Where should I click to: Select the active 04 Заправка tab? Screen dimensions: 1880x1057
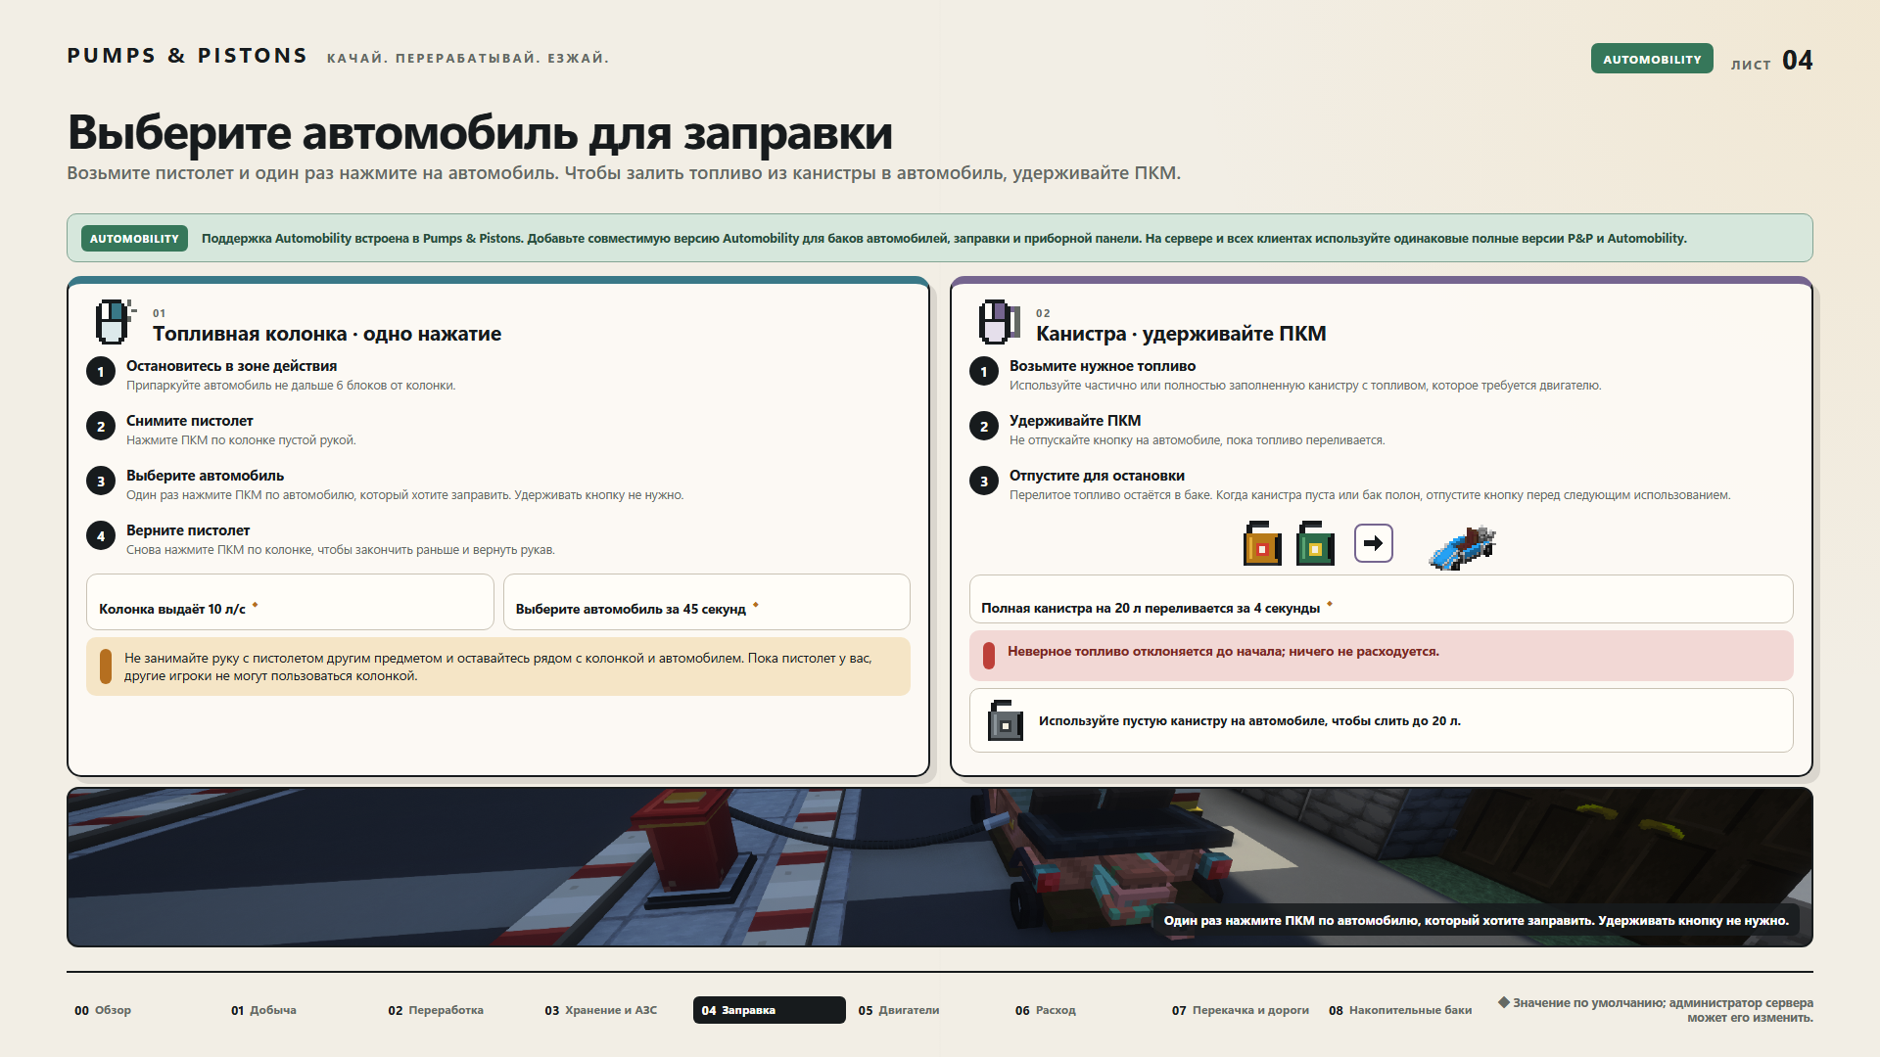(770, 1010)
